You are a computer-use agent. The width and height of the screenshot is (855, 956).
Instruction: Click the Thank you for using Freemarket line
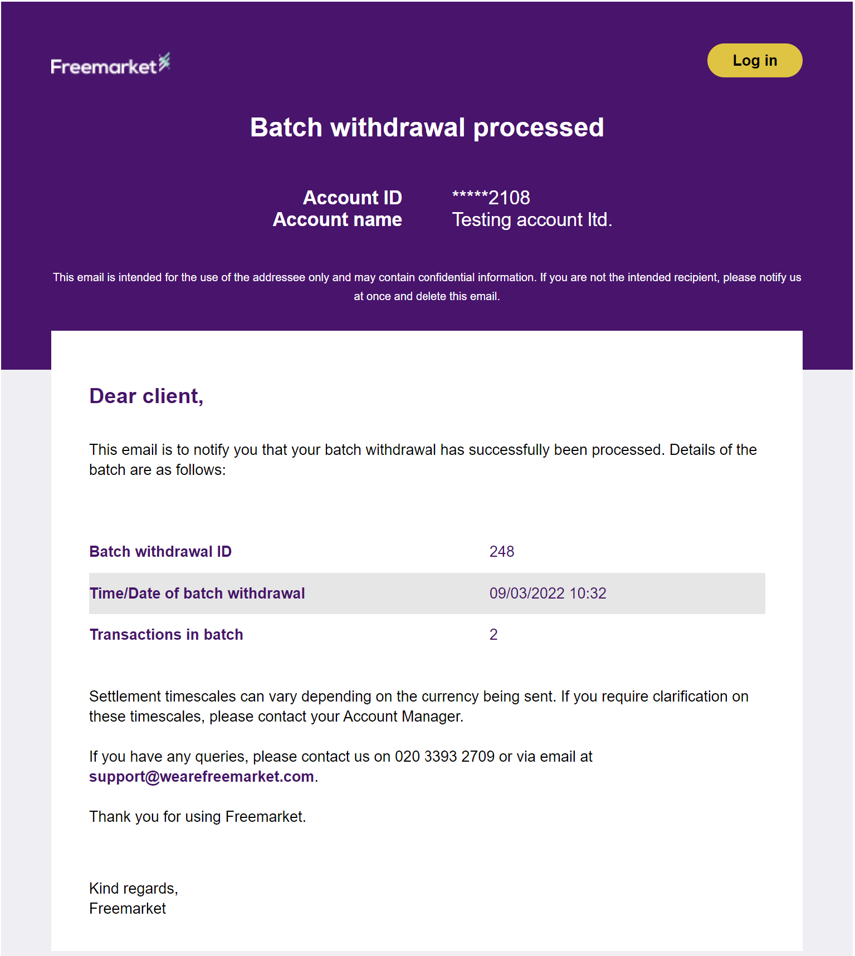(198, 816)
